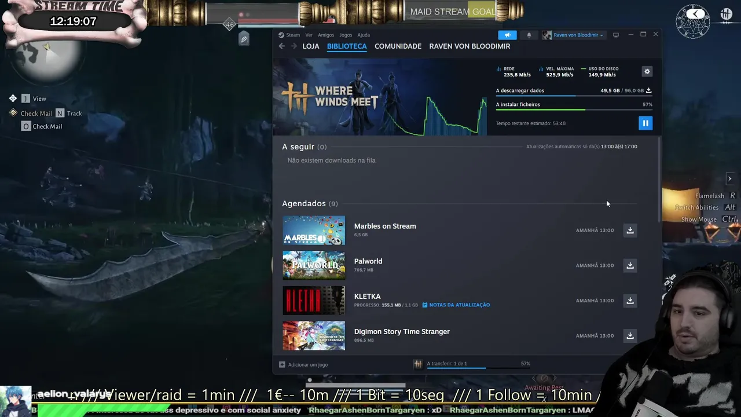Click Adicionar um jogo button

coord(303,364)
